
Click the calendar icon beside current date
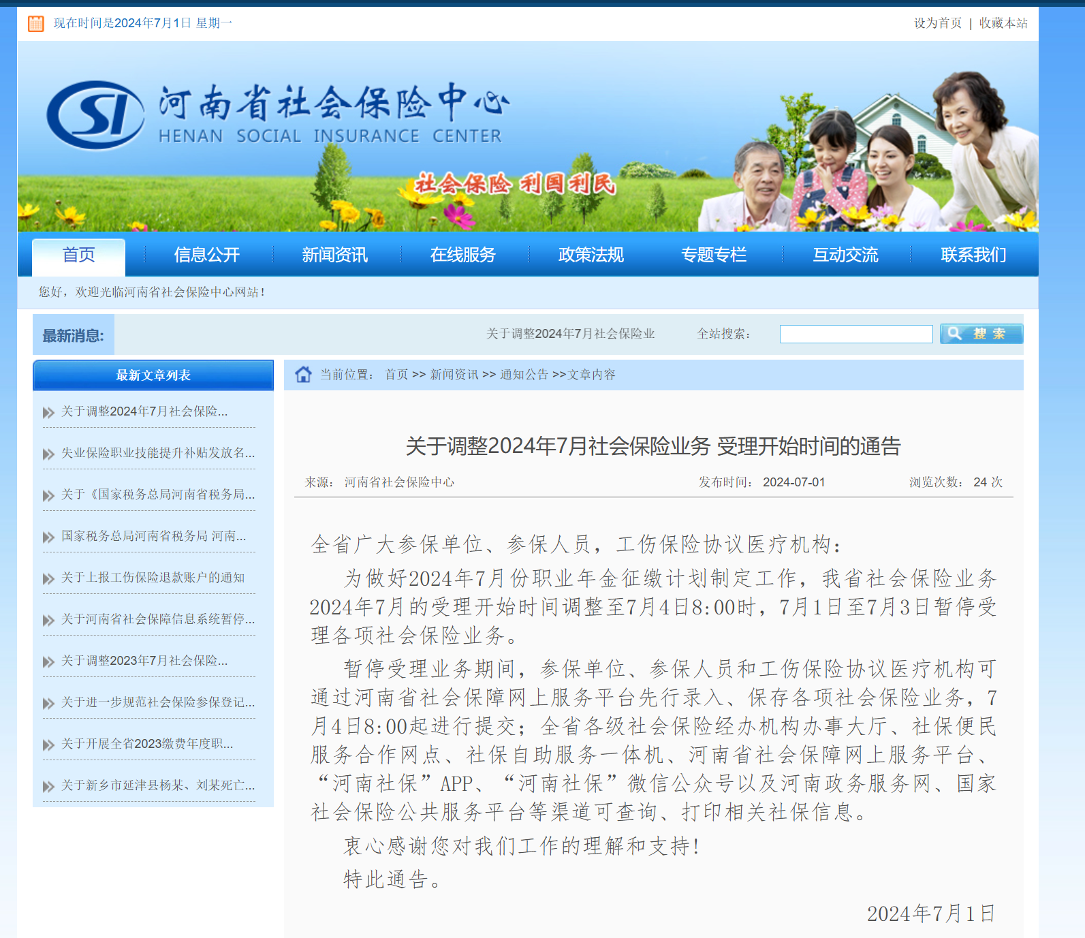pos(35,24)
